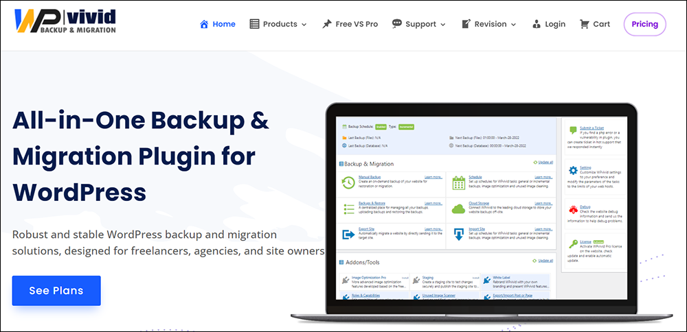Open the Support menu

pos(419,24)
